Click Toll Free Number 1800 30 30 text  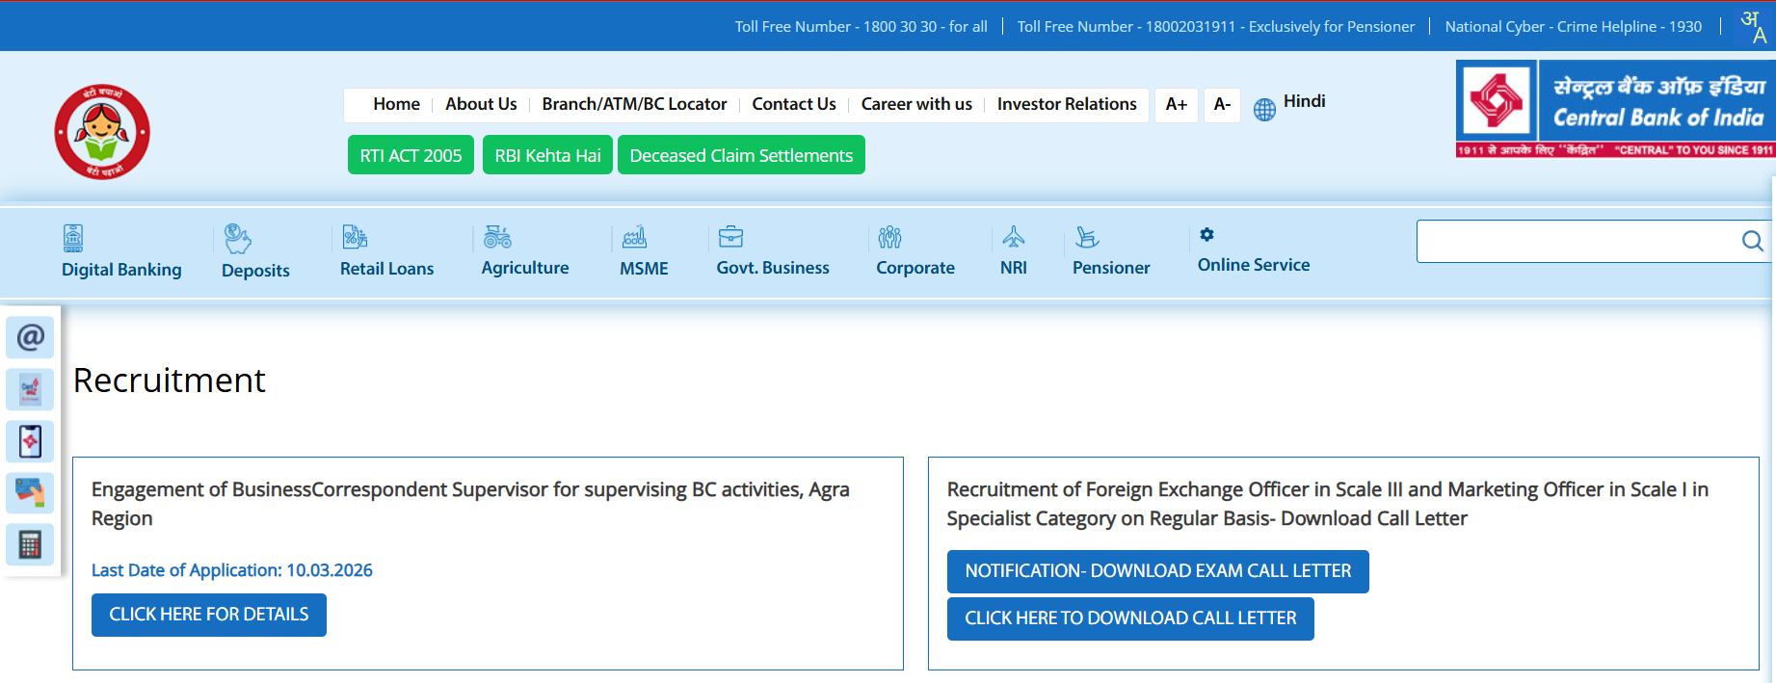click(861, 27)
